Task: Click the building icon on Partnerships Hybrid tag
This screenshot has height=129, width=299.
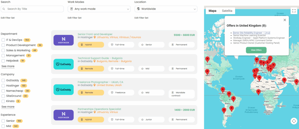Action: click(x=82, y=120)
